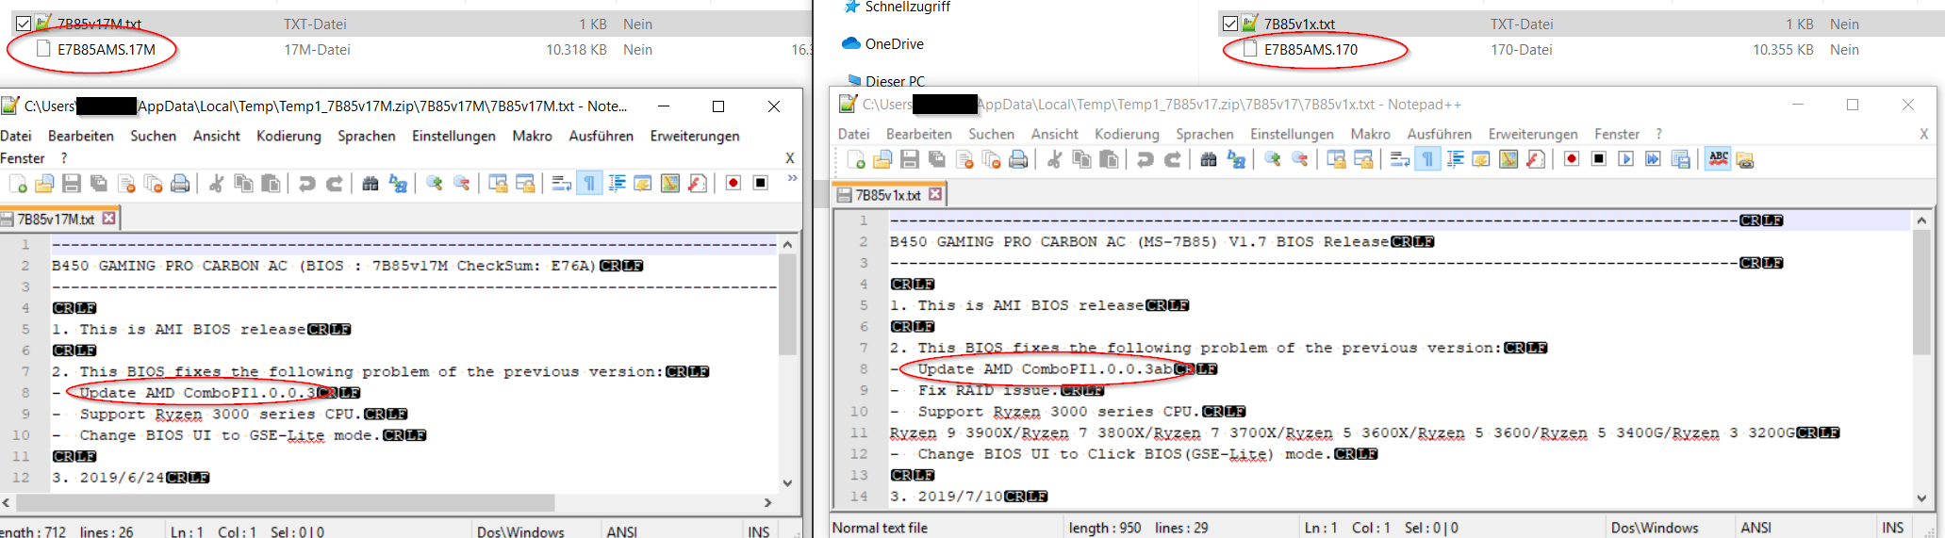The height and width of the screenshot is (538, 1945).
Task: Open Sprachen menu in 7B85v1x.txt window
Action: click(1205, 134)
